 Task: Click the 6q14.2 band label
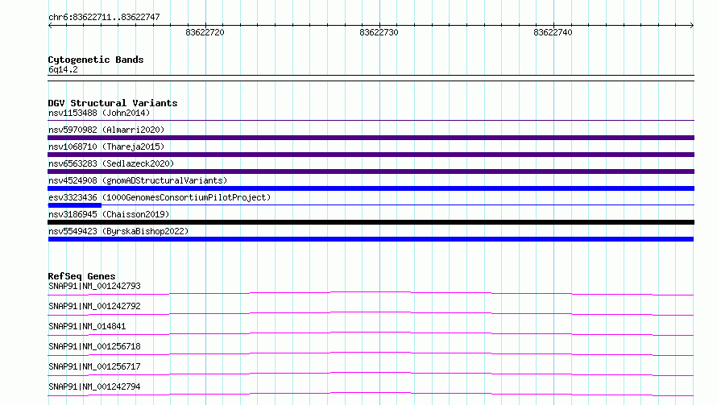point(63,69)
